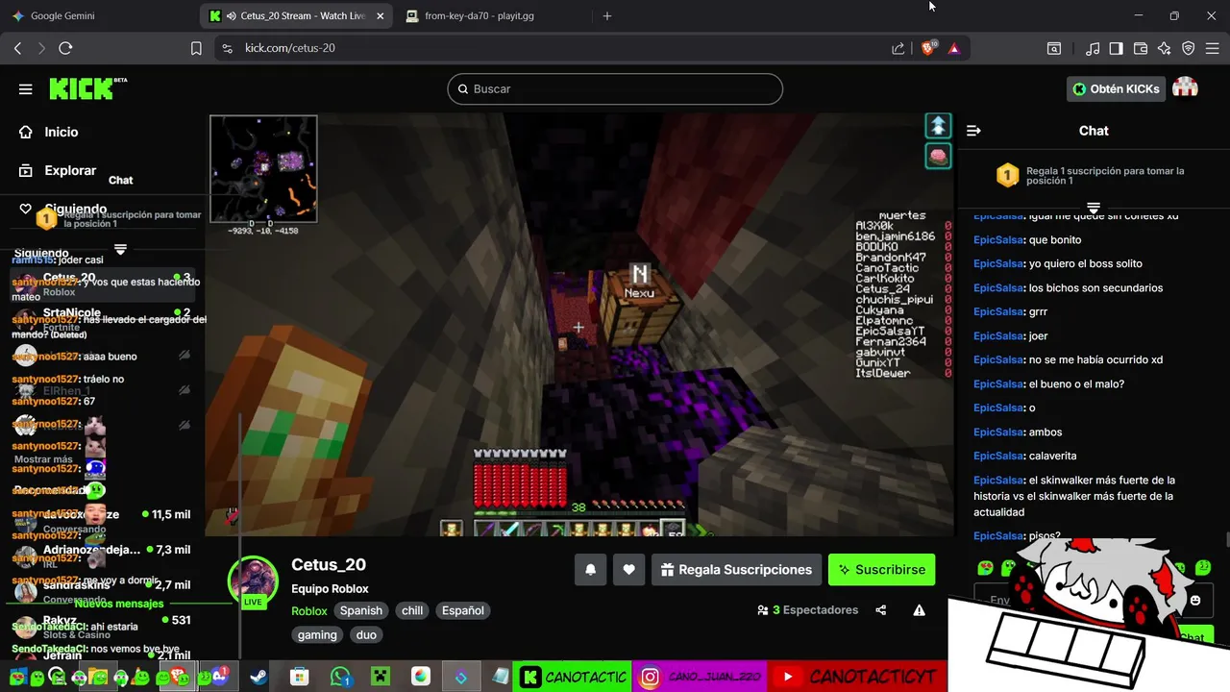1230x692 pixels.
Task: View site information icon in address bar
Action: coord(227,48)
